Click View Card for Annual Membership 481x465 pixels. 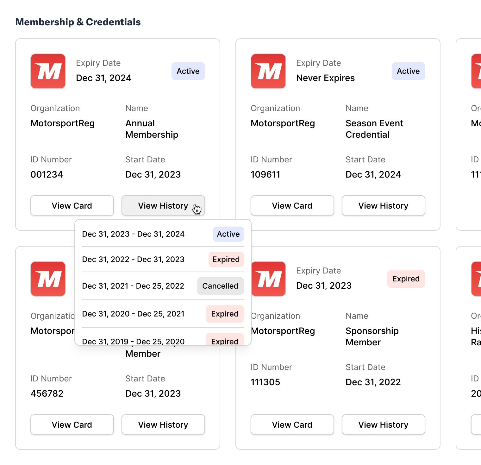click(72, 205)
